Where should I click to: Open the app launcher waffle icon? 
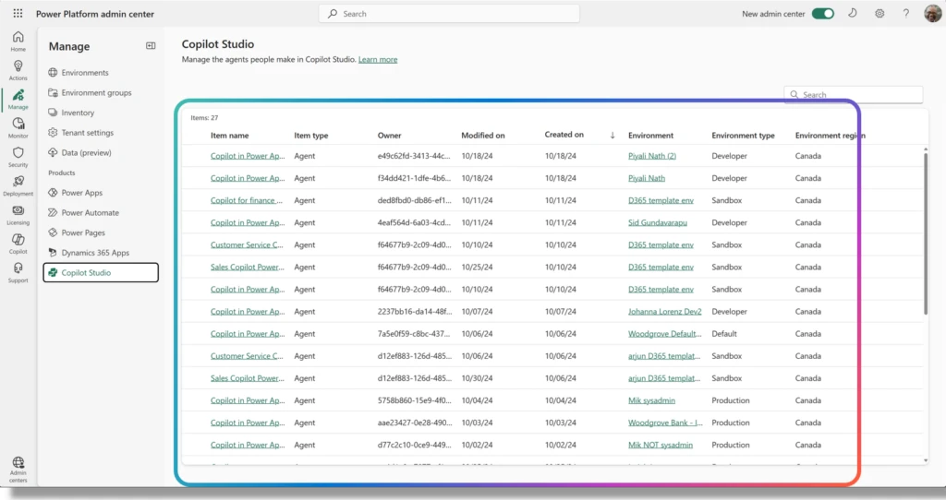[18, 14]
